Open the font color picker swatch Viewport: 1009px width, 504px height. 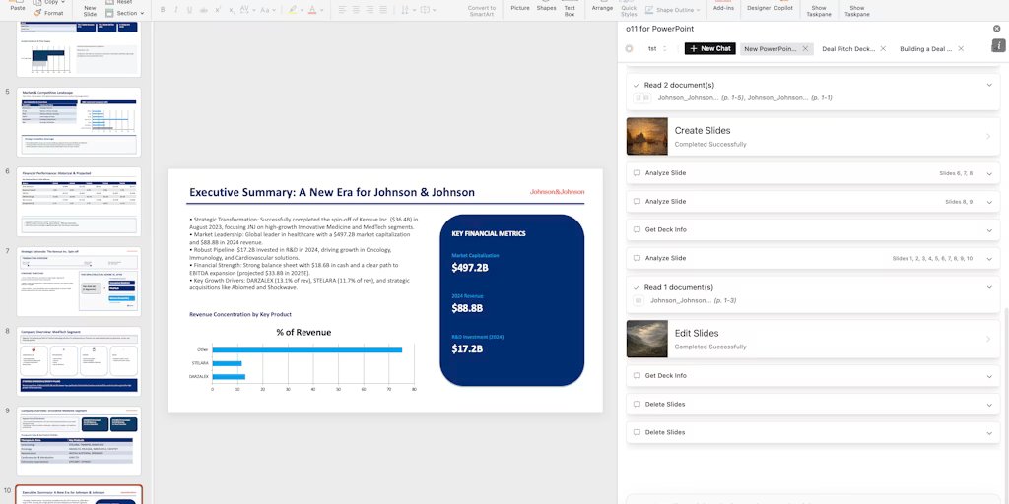click(312, 10)
